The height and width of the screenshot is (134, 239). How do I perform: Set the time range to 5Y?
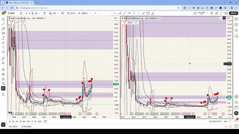click(35, 121)
